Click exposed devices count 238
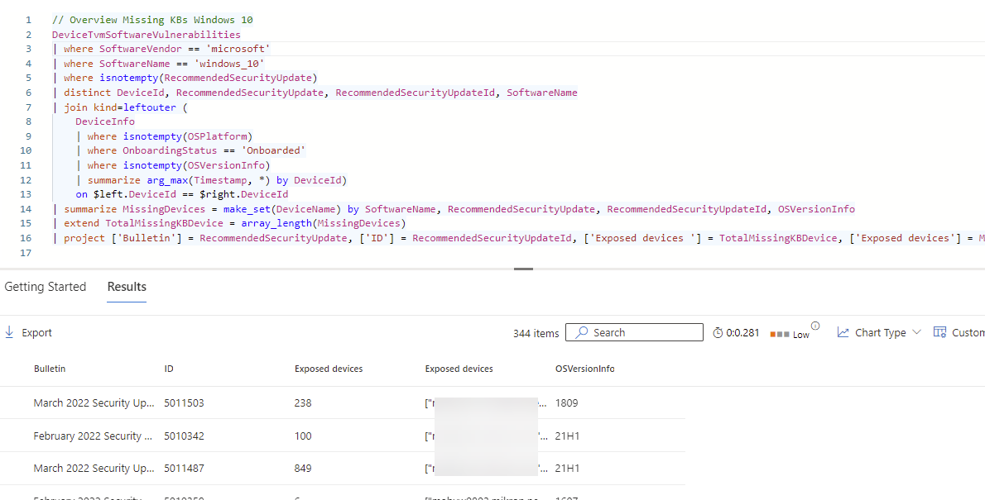The image size is (985, 500). (303, 402)
